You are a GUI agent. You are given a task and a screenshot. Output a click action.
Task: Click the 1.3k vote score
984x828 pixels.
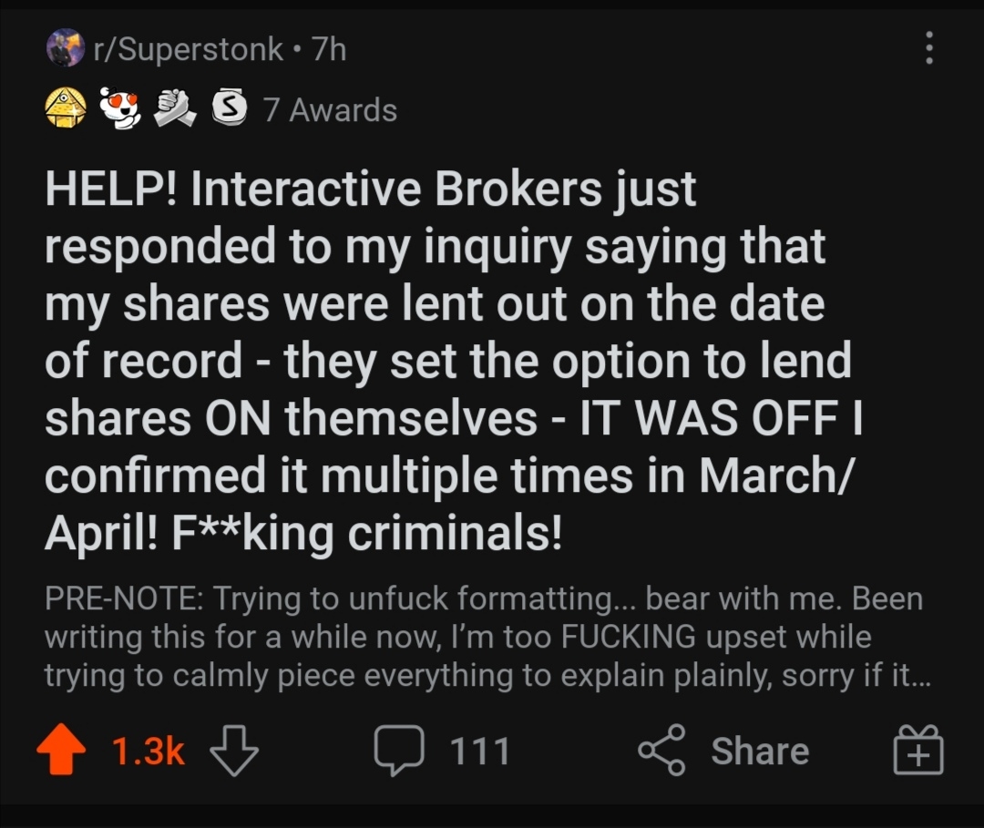pyautogui.click(x=148, y=751)
